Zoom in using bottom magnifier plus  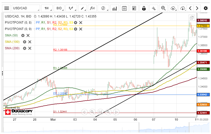[x=108, y=112]
